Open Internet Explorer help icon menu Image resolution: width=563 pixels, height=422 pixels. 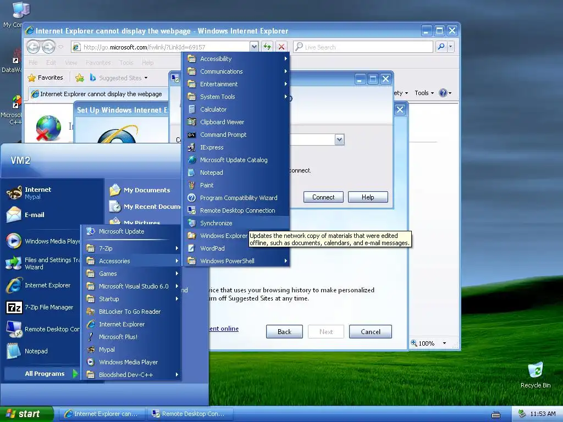[445, 93]
